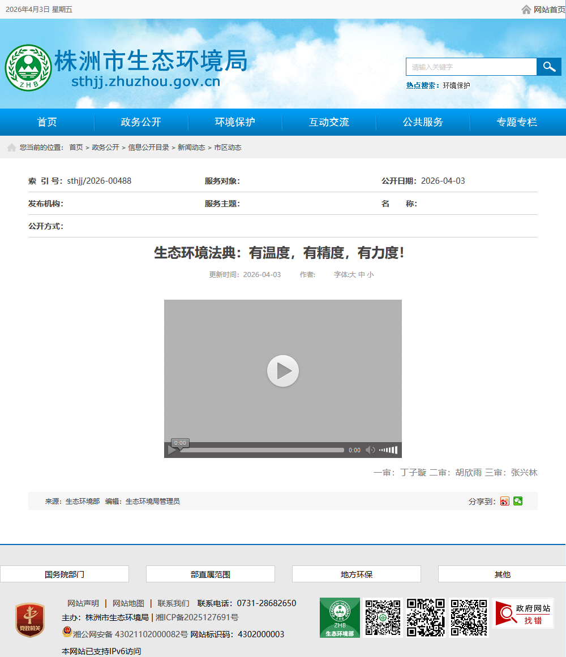Open the 政府网站找错 error report icon
The width and height of the screenshot is (566, 657).
523,614
